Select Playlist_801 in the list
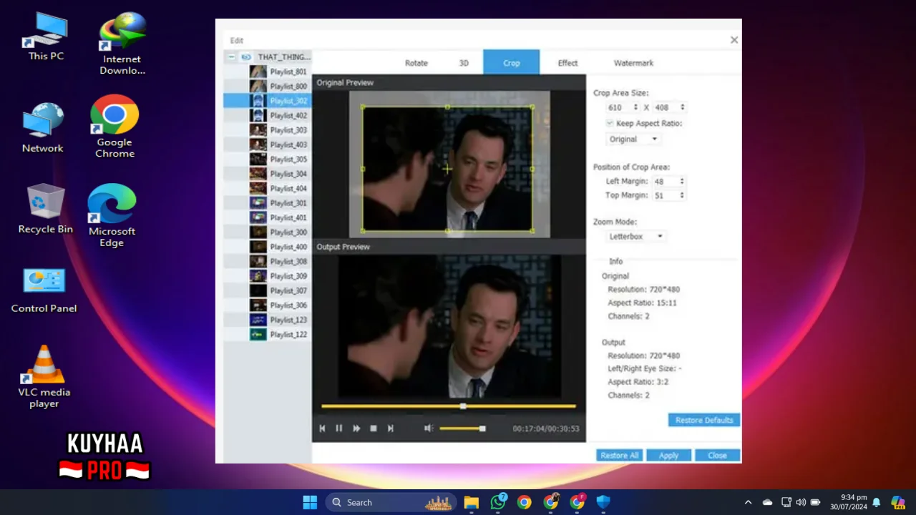This screenshot has width=916, height=515. click(268, 72)
